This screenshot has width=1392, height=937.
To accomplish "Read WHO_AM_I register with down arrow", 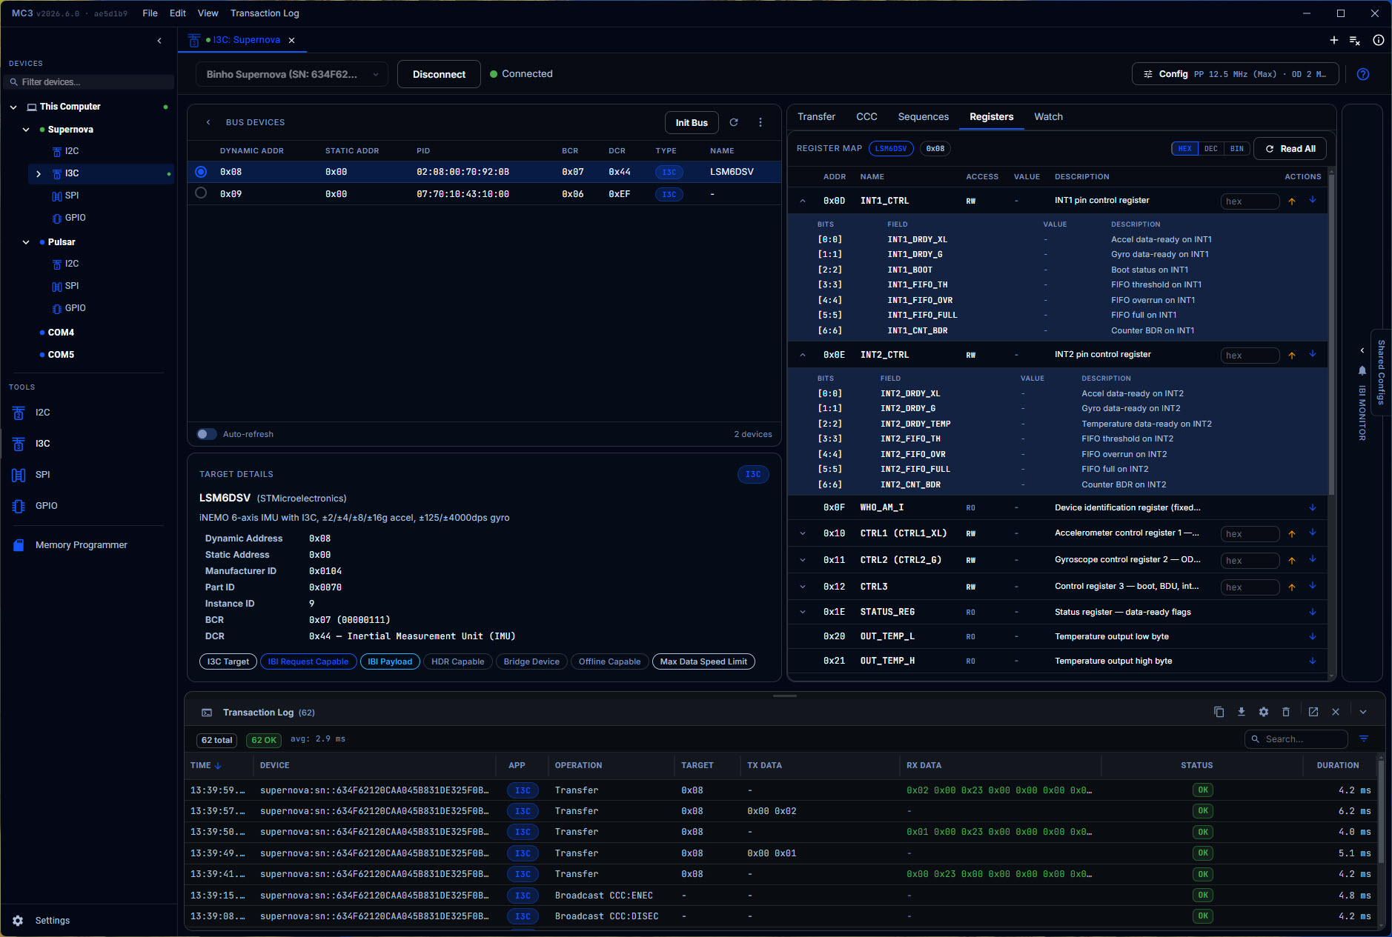I will pos(1313,507).
